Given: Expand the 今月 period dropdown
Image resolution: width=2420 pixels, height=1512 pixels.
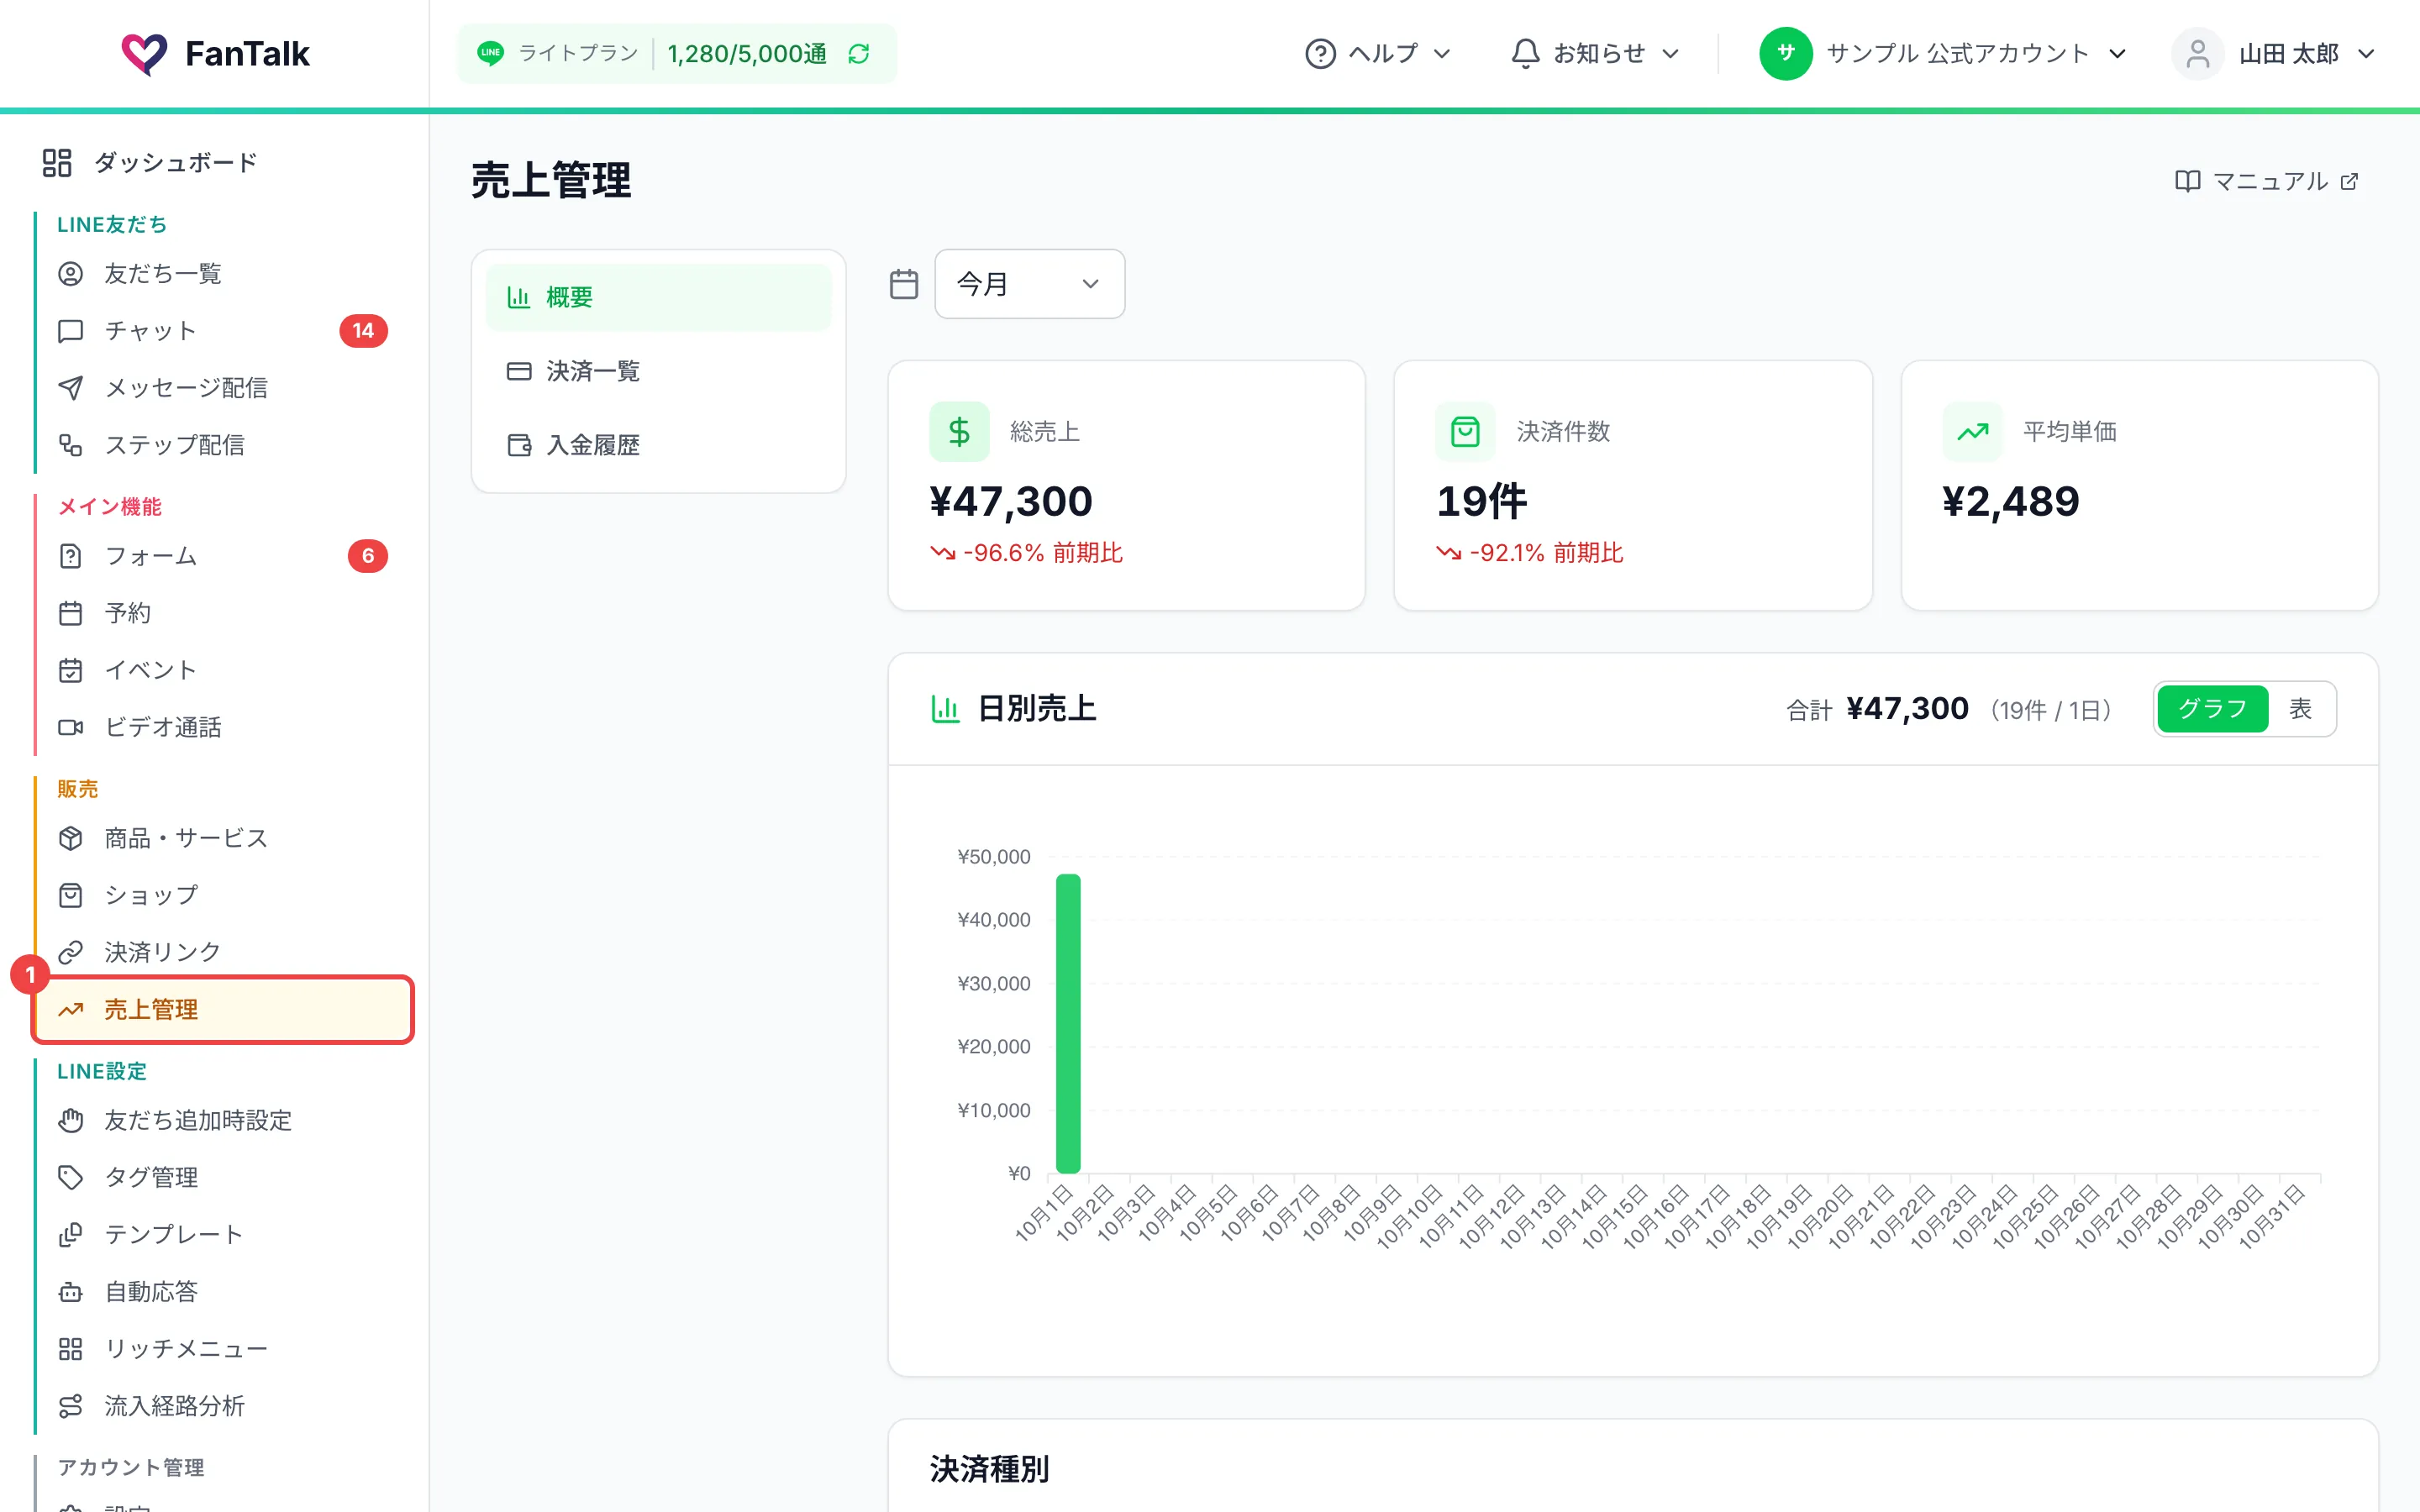Looking at the screenshot, I should [1029, 284].
